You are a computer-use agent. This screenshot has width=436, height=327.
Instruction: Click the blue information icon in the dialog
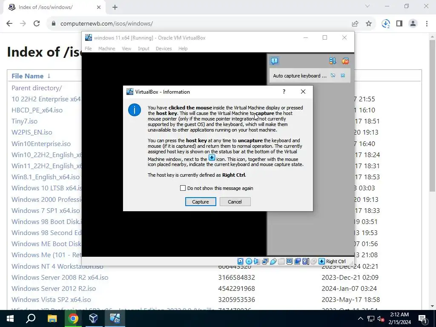(x=134, y=110)
